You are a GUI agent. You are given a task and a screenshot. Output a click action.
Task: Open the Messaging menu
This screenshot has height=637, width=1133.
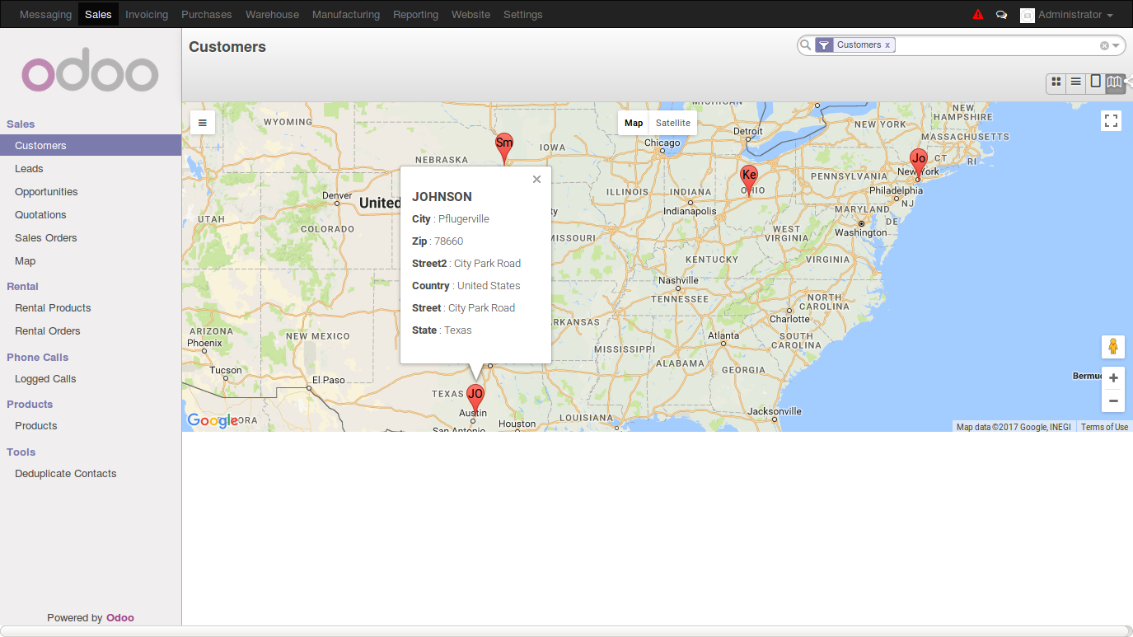click(45, 15)
